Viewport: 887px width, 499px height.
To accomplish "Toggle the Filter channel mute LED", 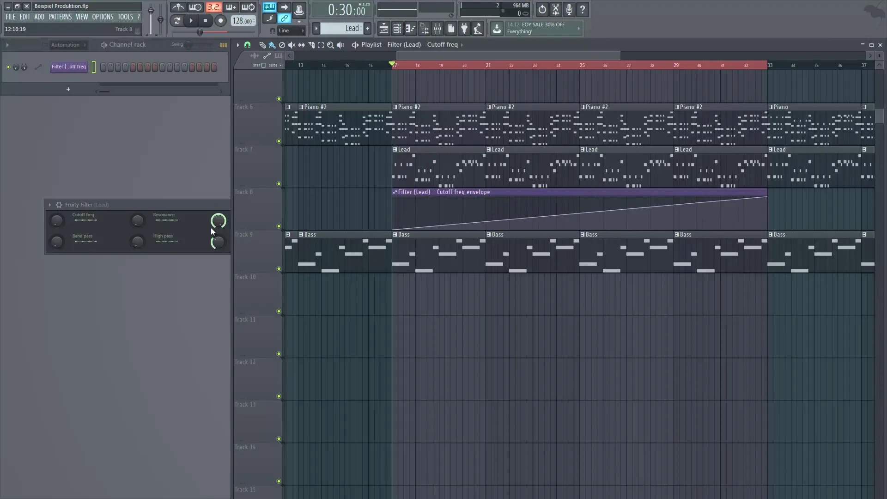I will pyautogui.click(x=8, y=67).
